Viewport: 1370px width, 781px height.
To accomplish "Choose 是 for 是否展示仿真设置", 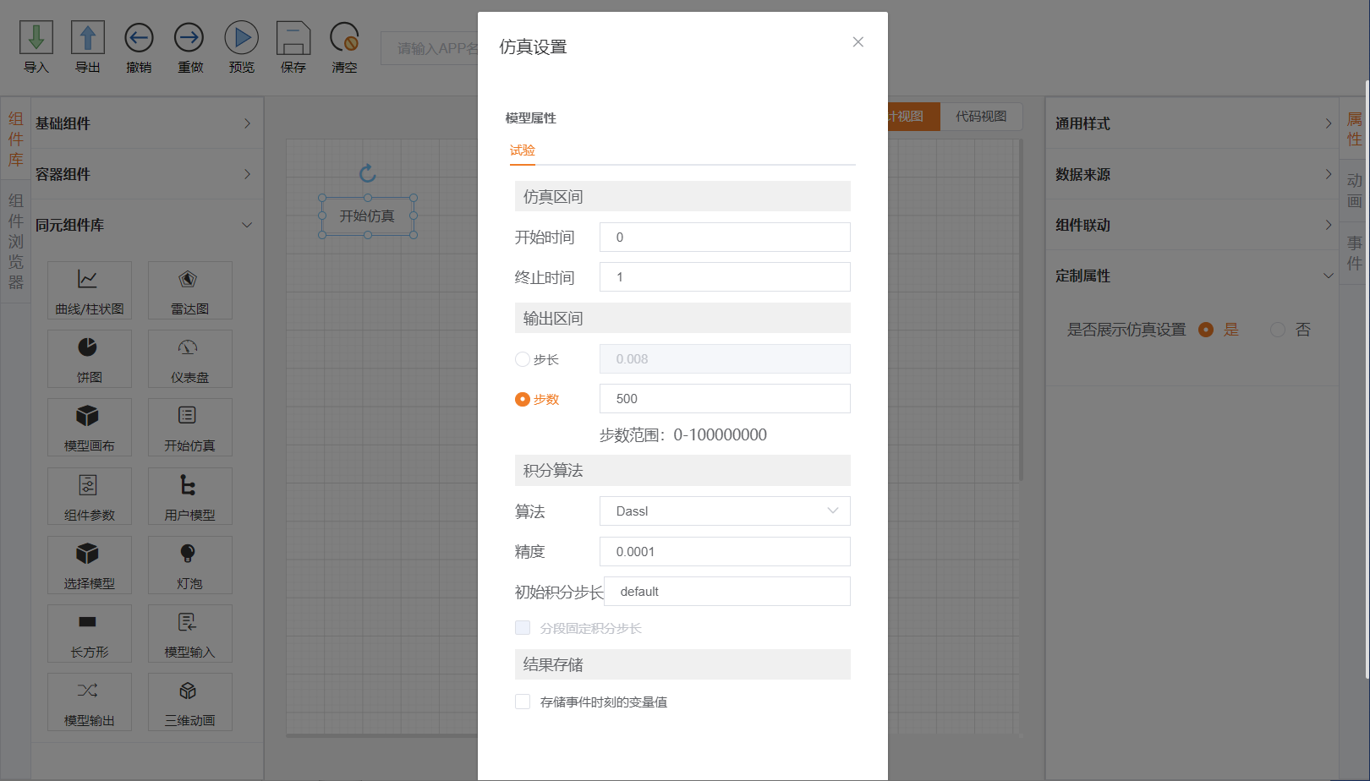I will (x=1206, y=330).
